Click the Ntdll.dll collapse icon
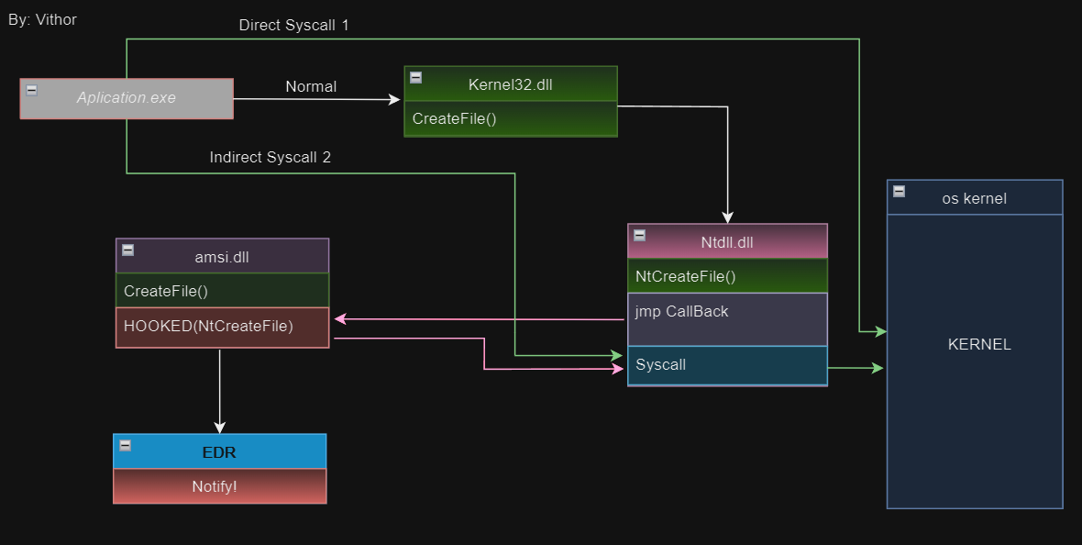 (x=640, y=236)
